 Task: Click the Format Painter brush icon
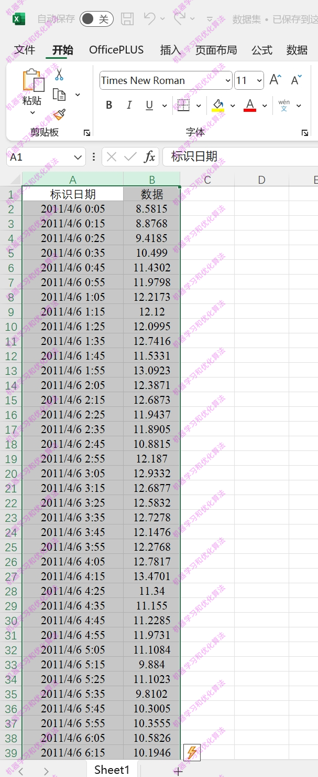click(x=59, y=114)
